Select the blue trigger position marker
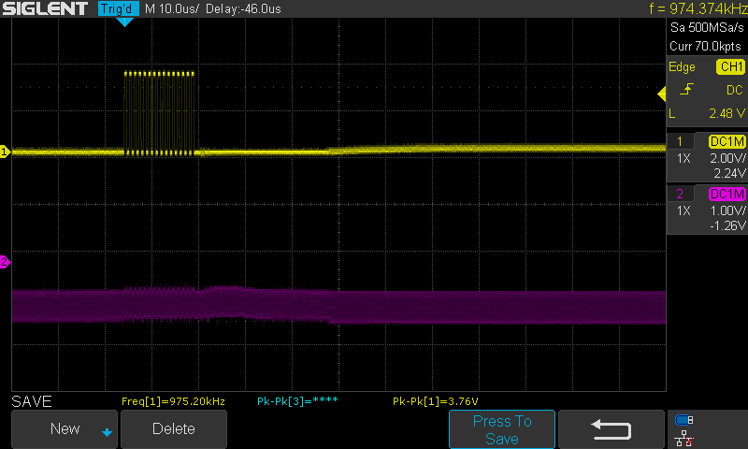The height and width of the screenshot is (449, 748). point(124,22)
